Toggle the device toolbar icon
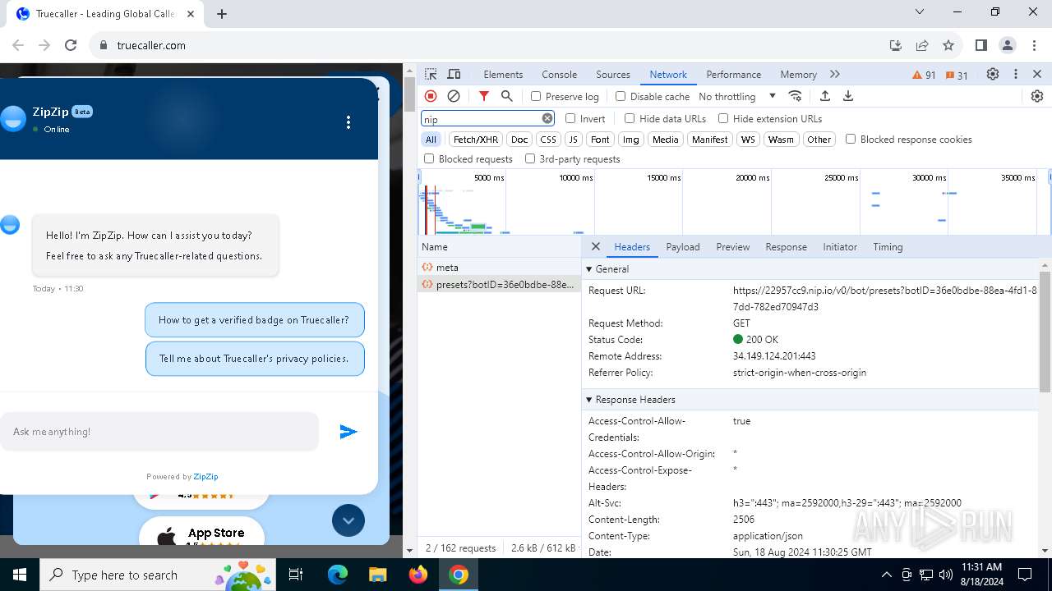This screenshot has width=1052, height=591. (x=454, y=74)
